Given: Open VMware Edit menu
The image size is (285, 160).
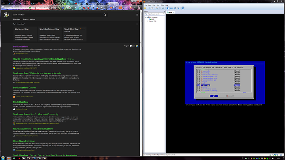Looking at the screenshot, I should [150, 5].
